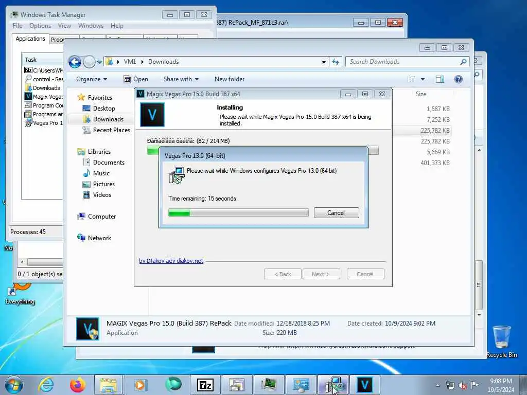Select Program Co task in Task Manager
This screenshot has width=527, height=395.
43,105
